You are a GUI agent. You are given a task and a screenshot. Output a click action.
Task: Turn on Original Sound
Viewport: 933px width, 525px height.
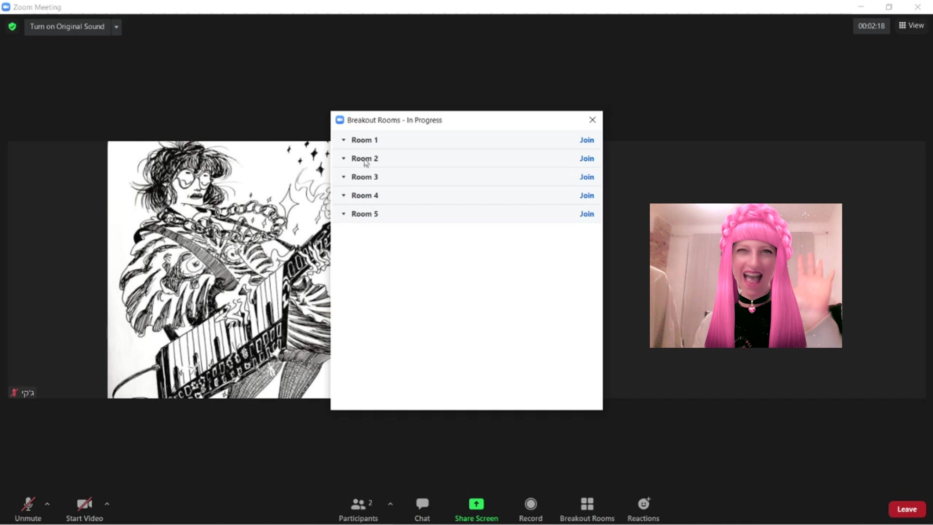click(67, 26)
